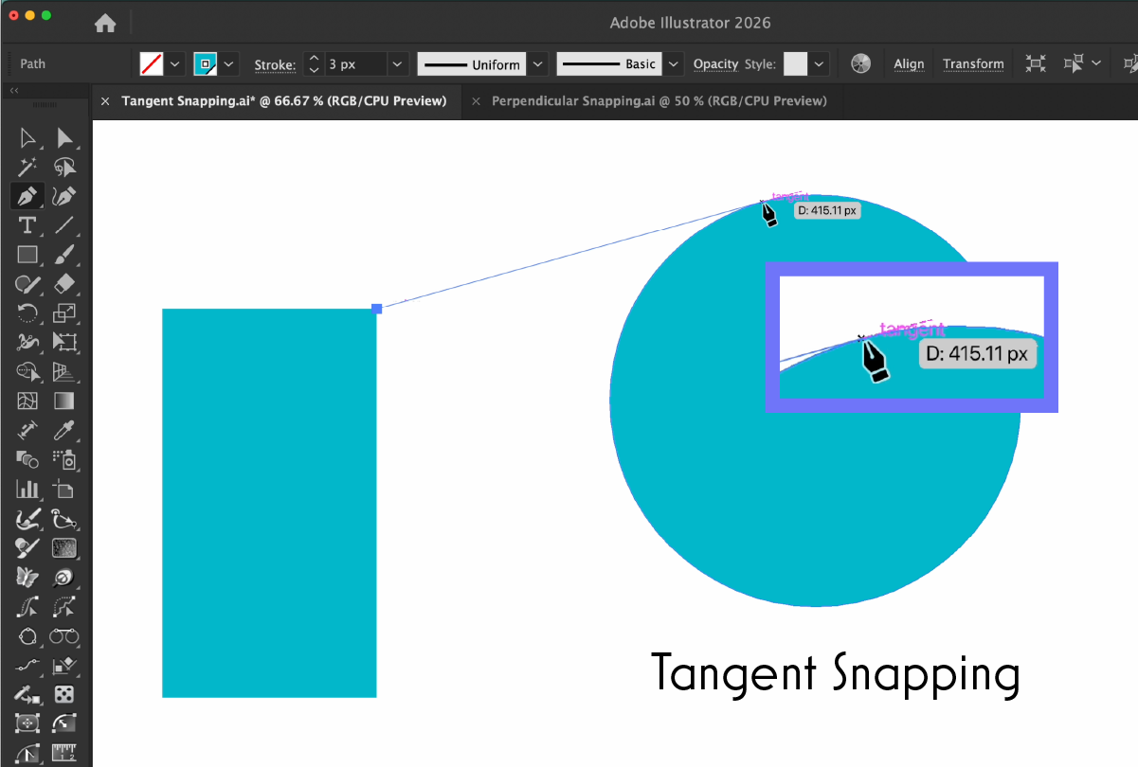Expand the Uniform width profile dropdown
This screenshot has width=1138, height=767.
click(x=538, y=63)
